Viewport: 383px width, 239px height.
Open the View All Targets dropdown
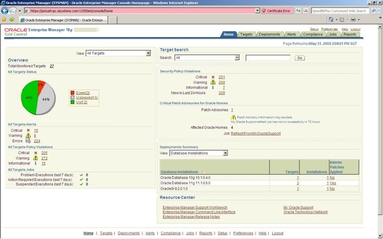coord(118,53)
